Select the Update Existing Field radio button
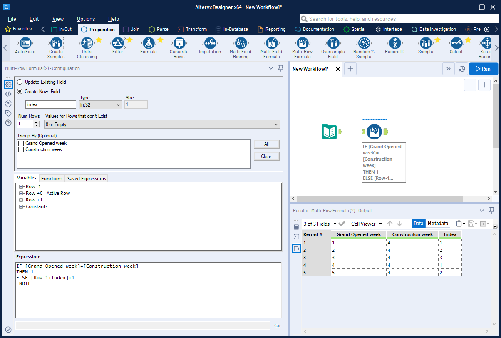This screenshot has width=501, height=338. pos(20,82)
